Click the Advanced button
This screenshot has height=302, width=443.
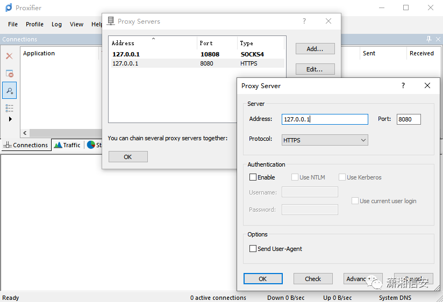pos(363,279)
